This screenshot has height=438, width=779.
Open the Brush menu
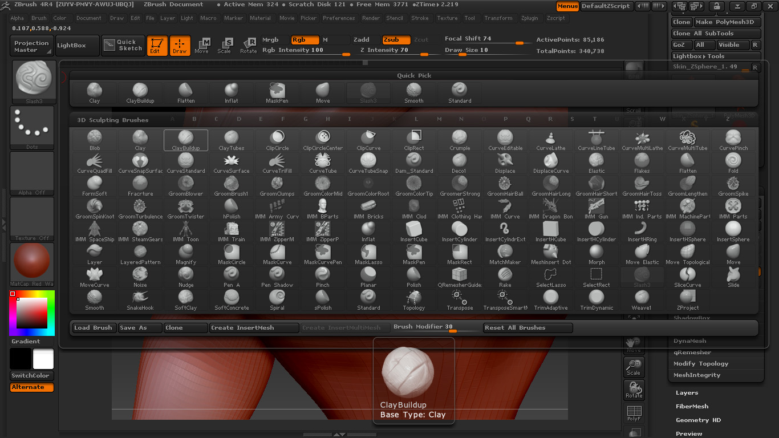[39, 18]
